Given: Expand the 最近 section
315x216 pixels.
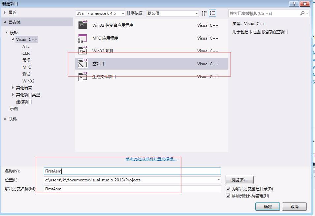Looking at the screenshot, I should pyautogui.click(x=5, y=13).
